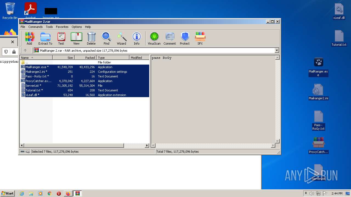This screenshot has width=351, height=197.
Task: Sort by the Packed column header
Action: pos(85,58)
